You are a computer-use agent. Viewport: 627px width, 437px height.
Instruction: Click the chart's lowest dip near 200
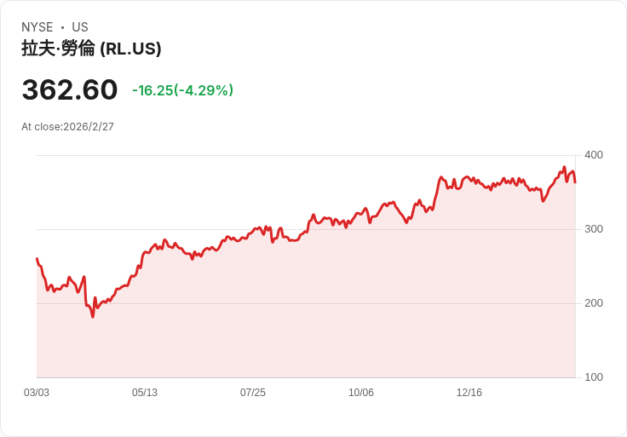coord(93,317)
